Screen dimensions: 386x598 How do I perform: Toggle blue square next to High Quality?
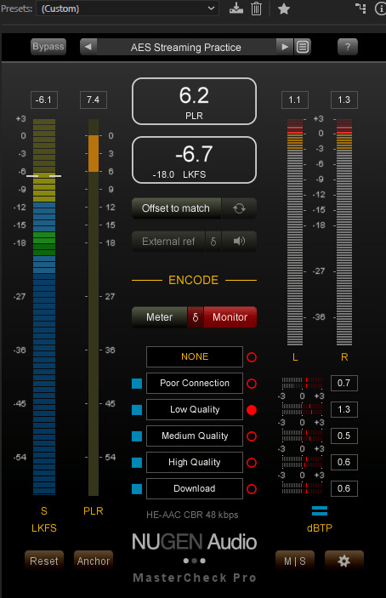click(x=137, y=463)
